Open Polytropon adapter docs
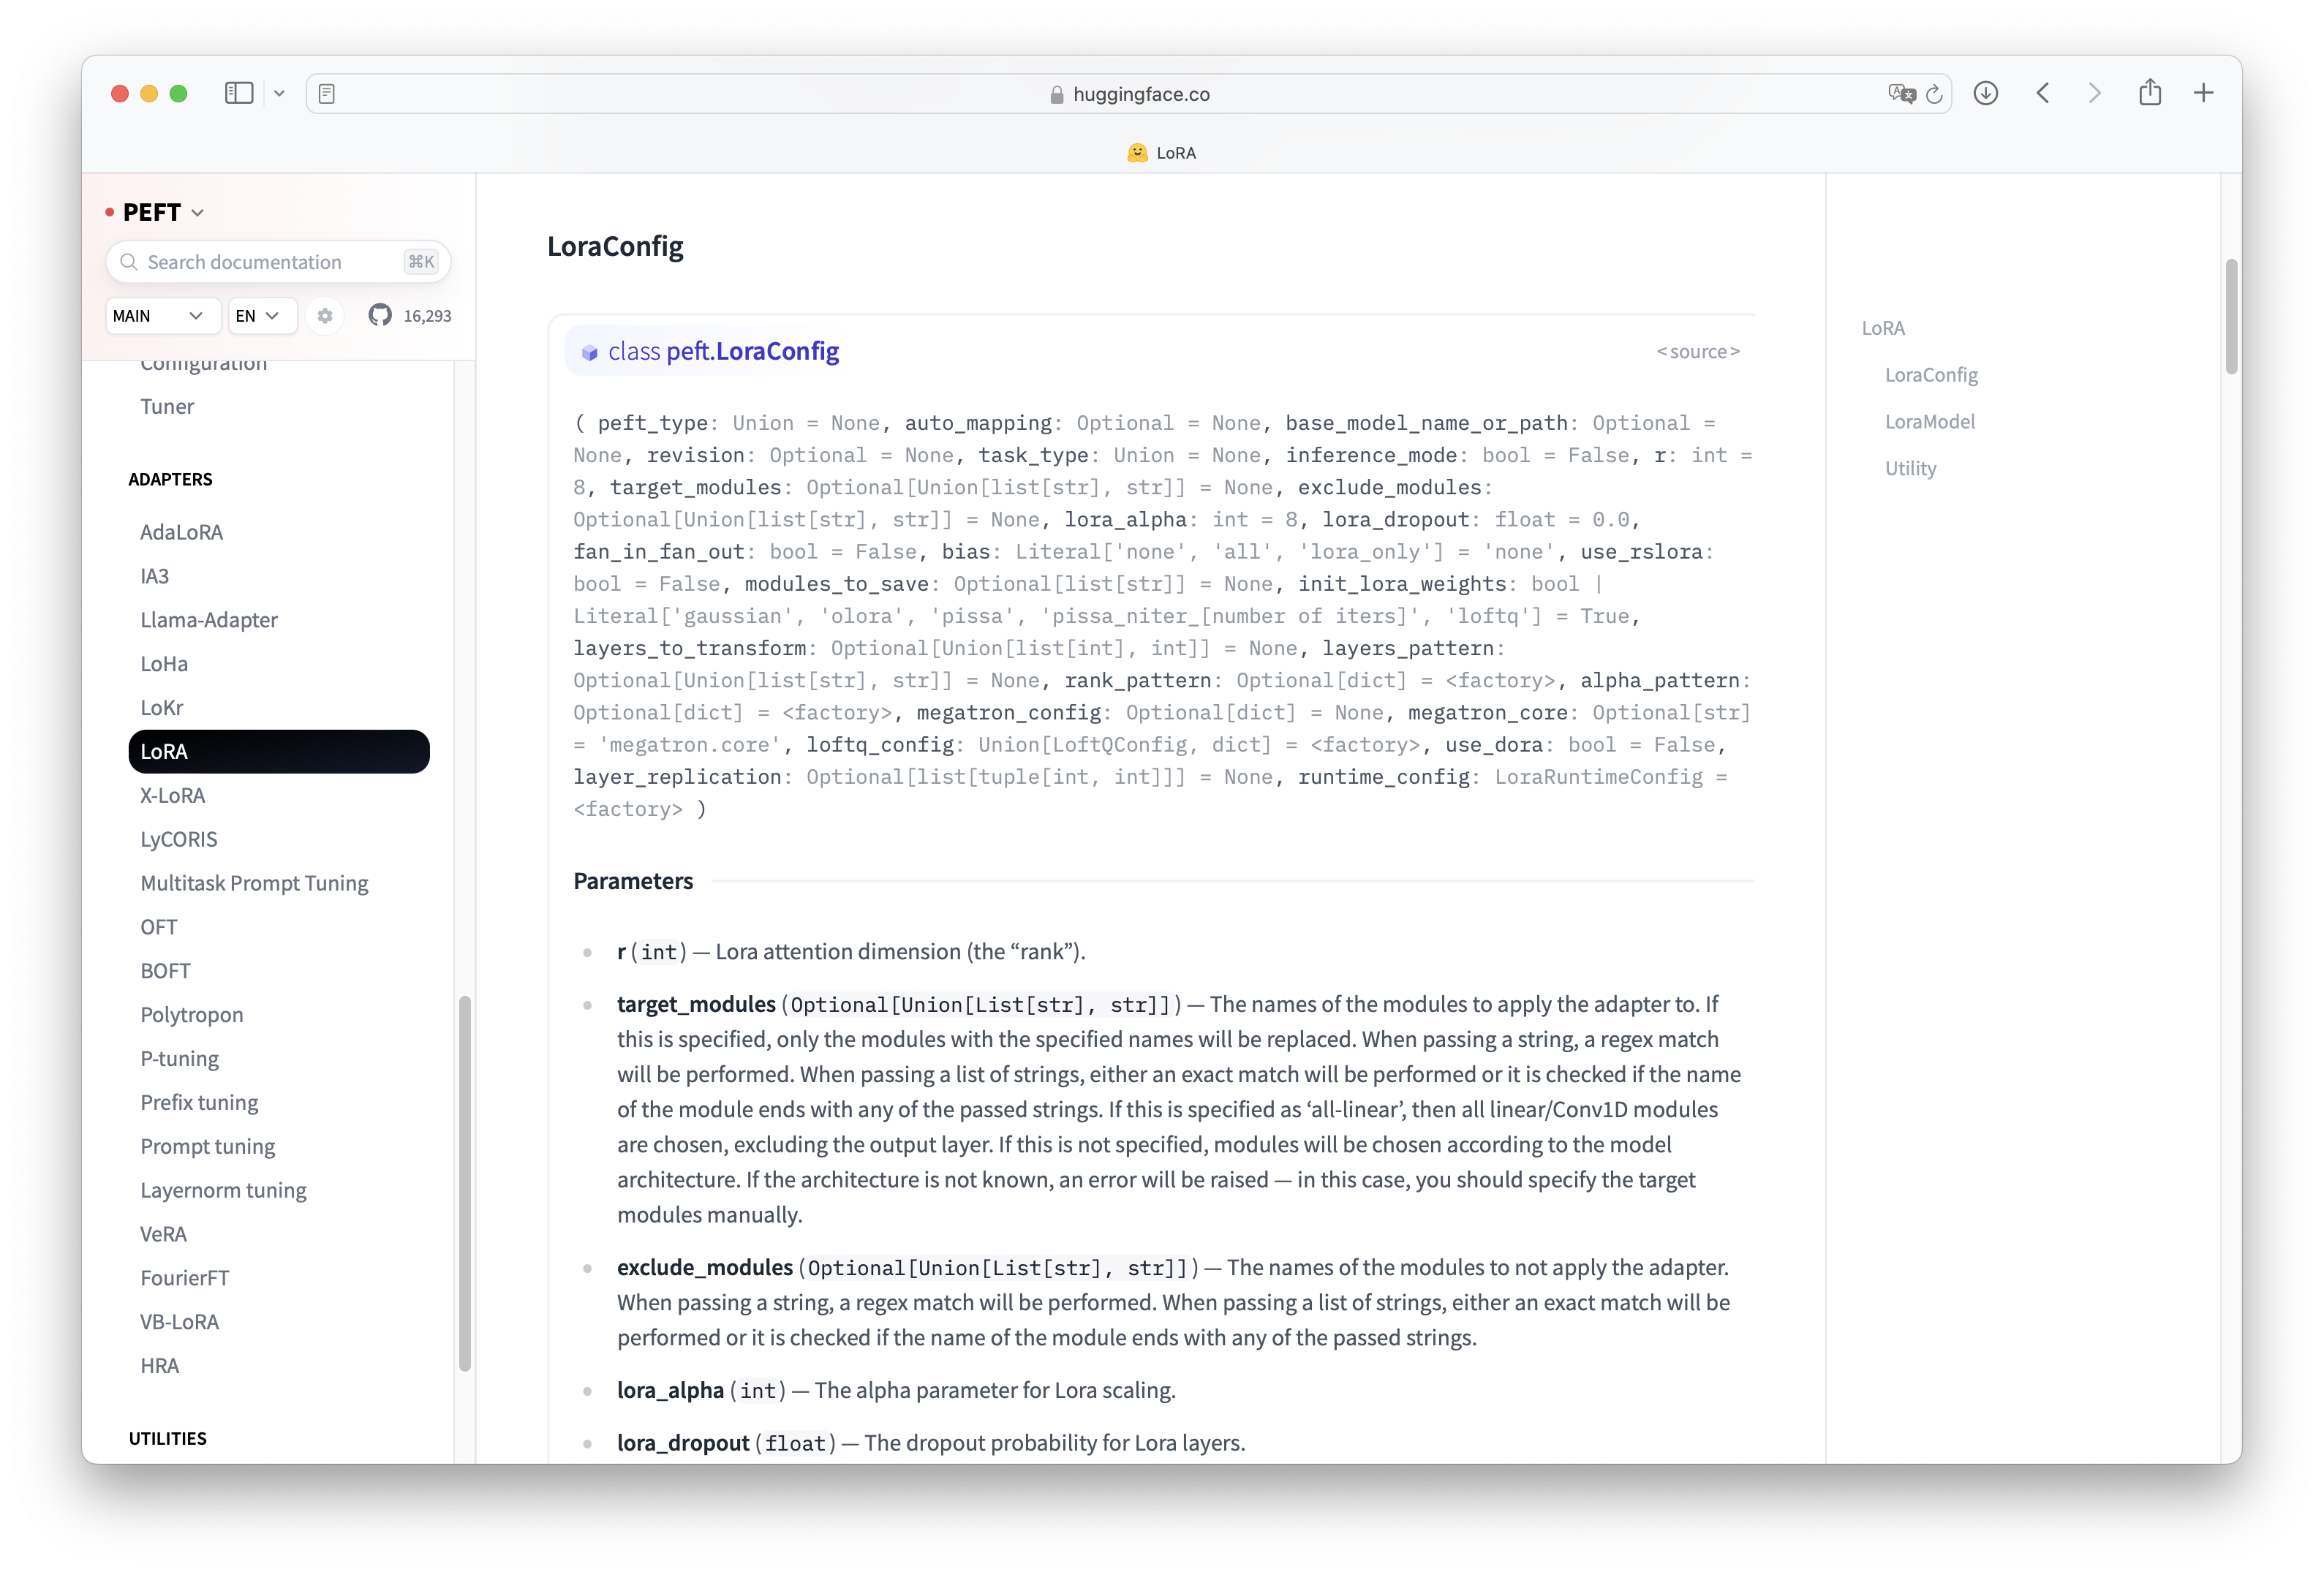 [x=191, y=1015]
